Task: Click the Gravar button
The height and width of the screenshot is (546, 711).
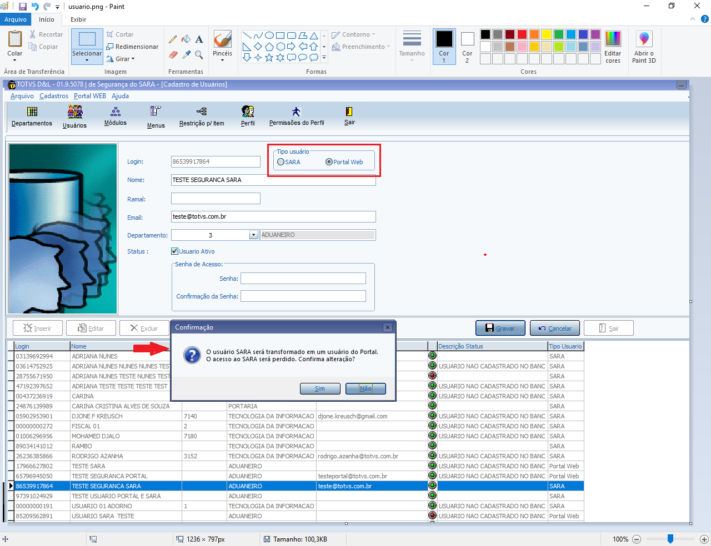Action: point(499,328)
